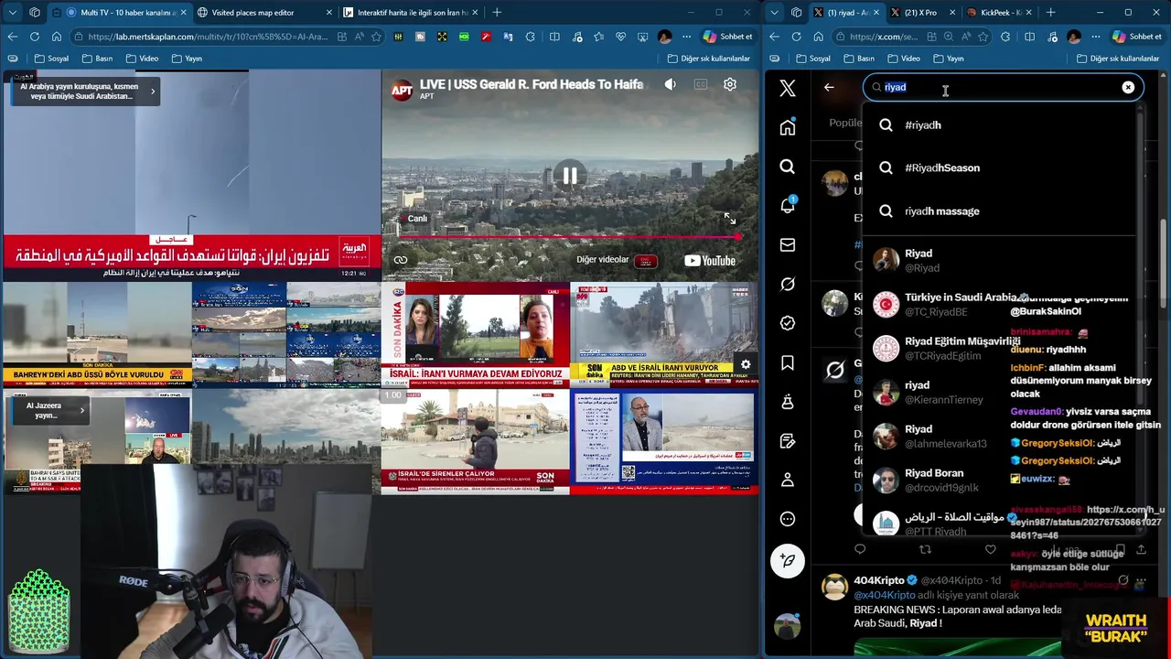This screenshot has height=659, width=1171.
Task: Expand the Al Arabiya info banner chevron
Action: click(x=153, y=91)
